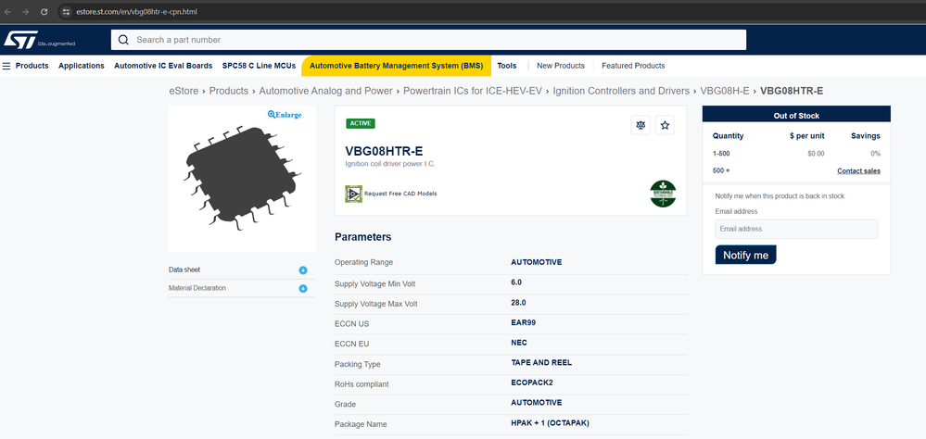Open the Applications menu
926x439 pixels.
click(82, 66)
